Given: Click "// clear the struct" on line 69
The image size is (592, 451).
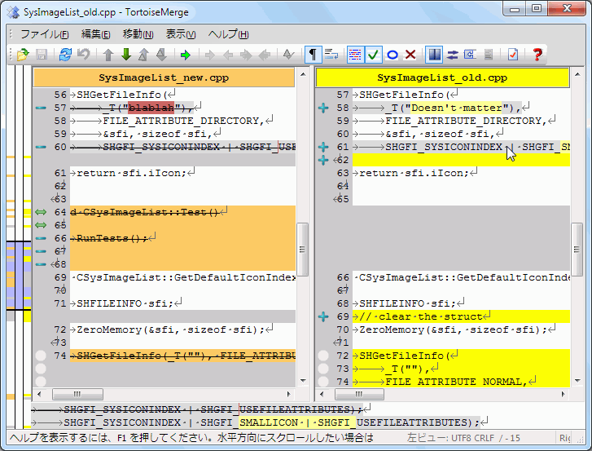Looking at the screenshot, I should click(421, 316).
